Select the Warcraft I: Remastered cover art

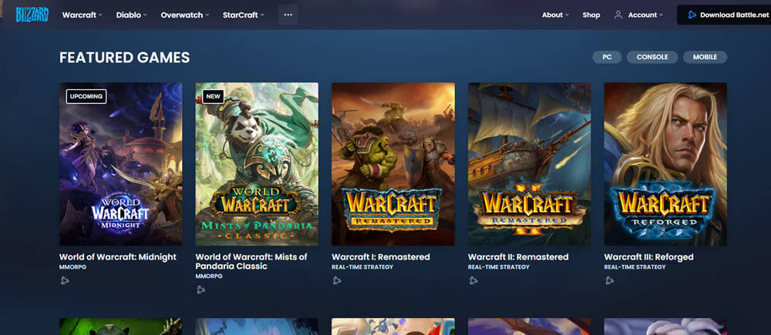pyautogui.click(x=393, y=164)
